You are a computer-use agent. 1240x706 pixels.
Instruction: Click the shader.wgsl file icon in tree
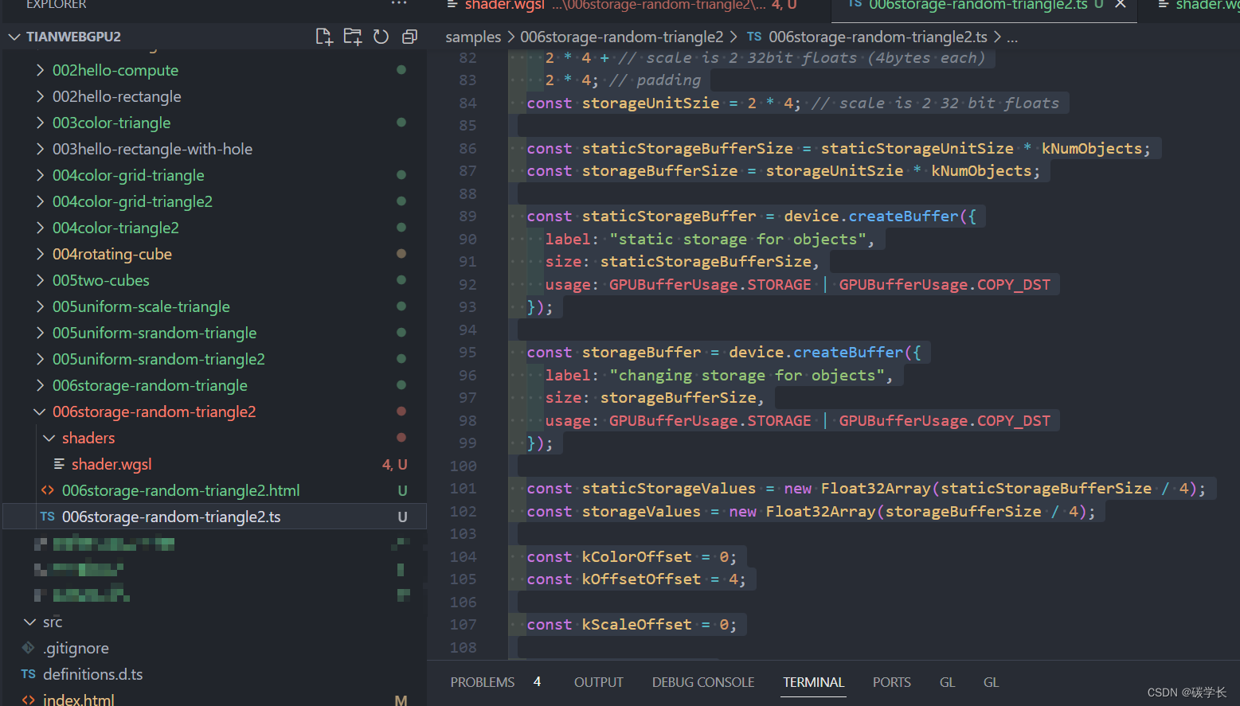[59, 464]
